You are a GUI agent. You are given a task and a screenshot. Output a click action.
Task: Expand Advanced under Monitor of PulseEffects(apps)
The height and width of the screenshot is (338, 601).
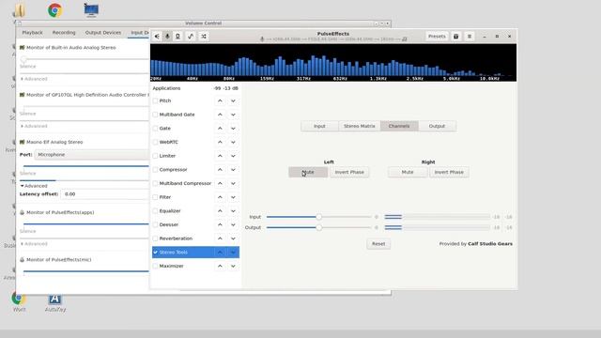34,244
